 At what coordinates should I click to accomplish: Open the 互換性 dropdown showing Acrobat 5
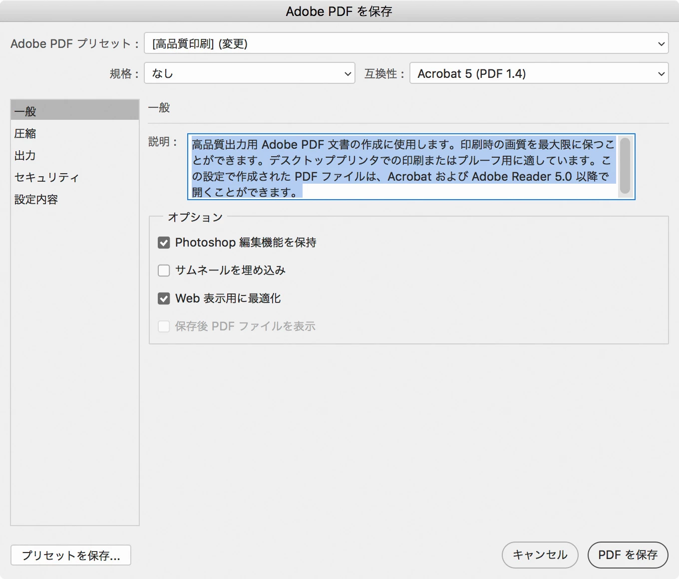click(x=539, y=73)
